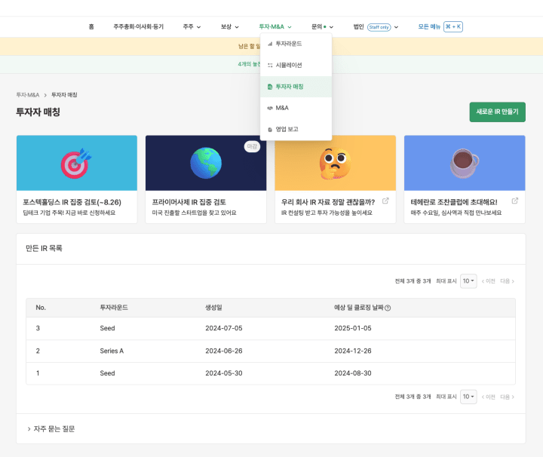Click the bottom 이전 pagination link
The image size is (543, 457).
[x=488, y=397]
